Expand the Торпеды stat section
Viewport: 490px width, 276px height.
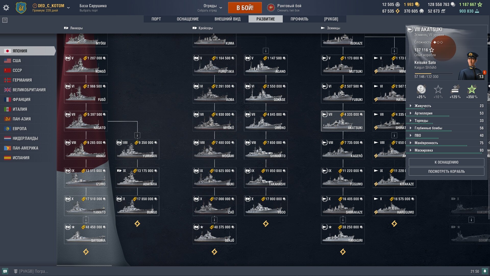coord(447,121)
